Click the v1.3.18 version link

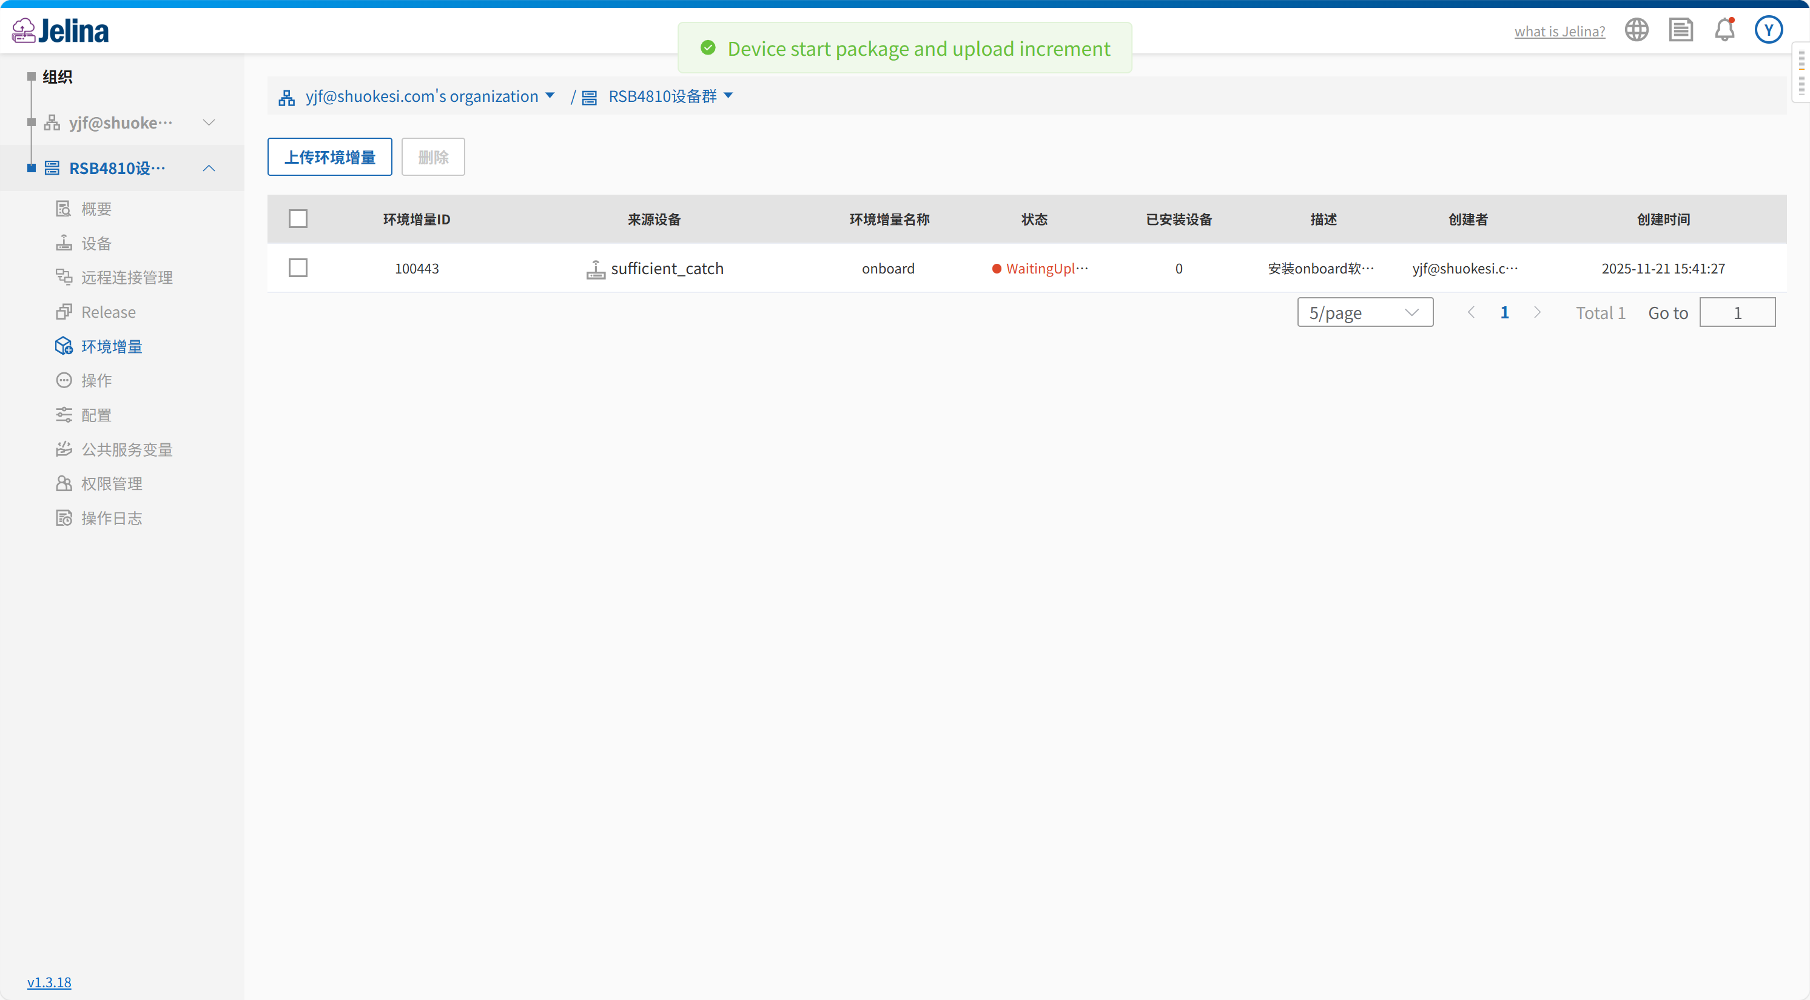click(x=49, y=982)
